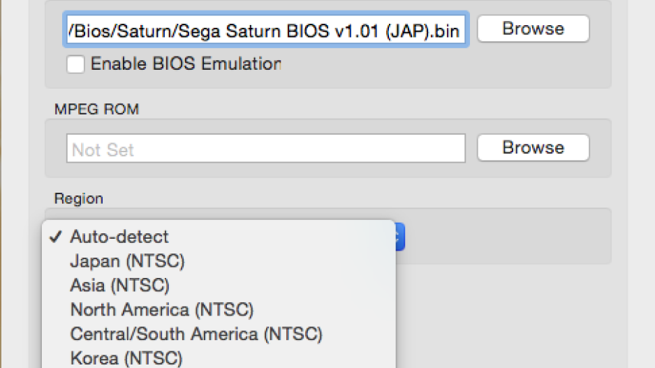Focus the Sega Saturn BIOS path field
Viewport: 655px width, 368px height.
coord(265,29)
